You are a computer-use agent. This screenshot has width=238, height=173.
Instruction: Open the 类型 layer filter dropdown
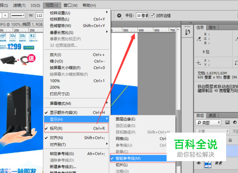208,123
